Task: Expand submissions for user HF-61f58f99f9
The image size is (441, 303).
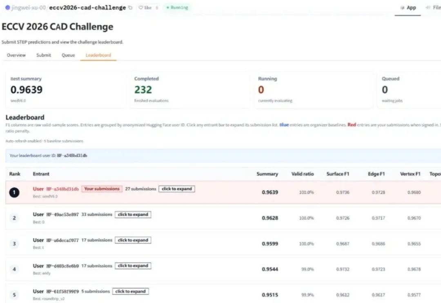Action: click(131, 292)
